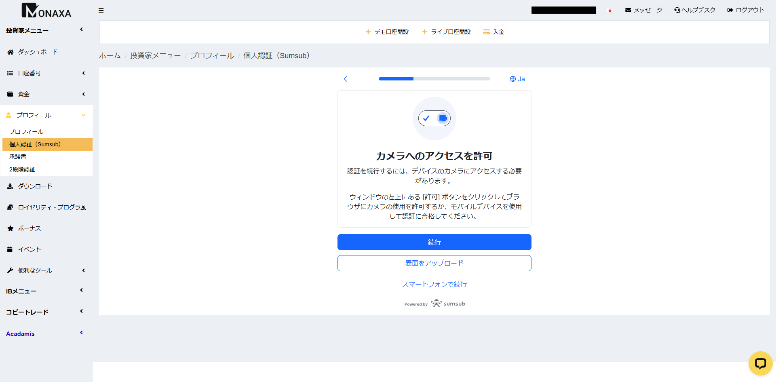Click the 表面をアップロード button

coord(434,263)
